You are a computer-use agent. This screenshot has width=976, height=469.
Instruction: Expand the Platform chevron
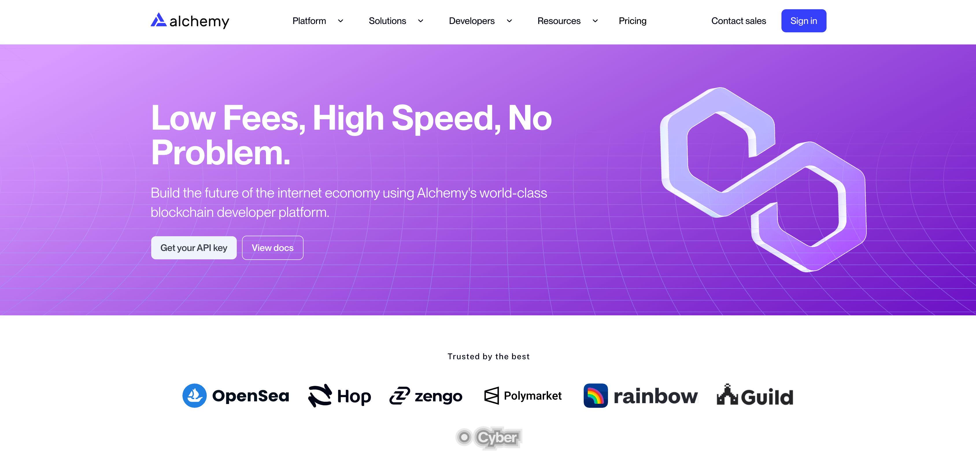pos(340,21)
